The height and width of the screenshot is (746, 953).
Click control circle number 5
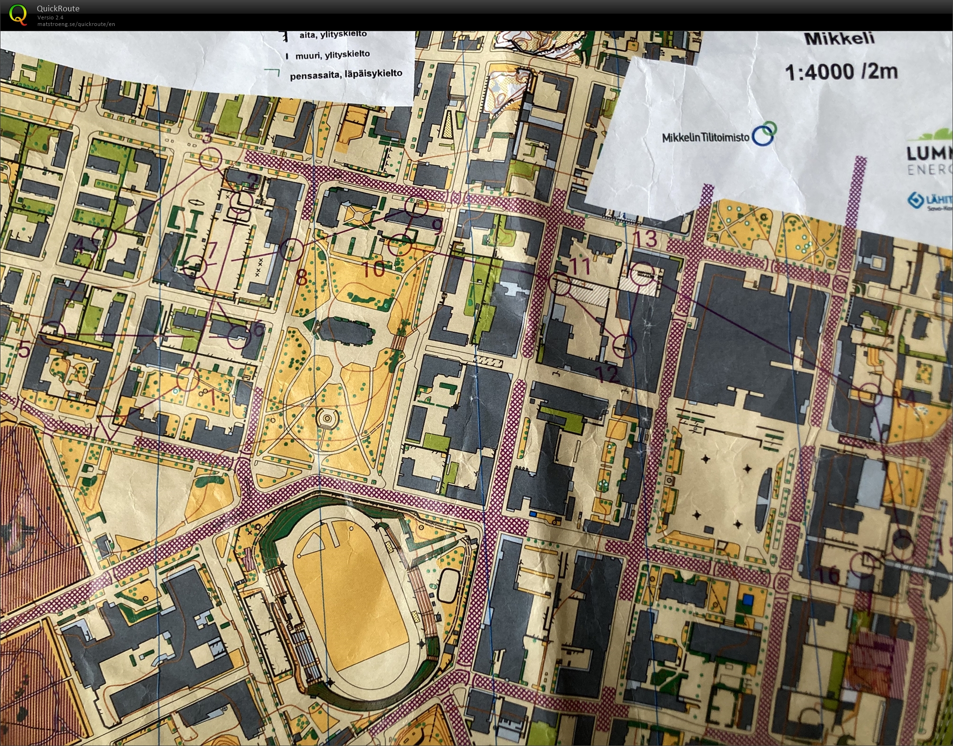pyautogui.click(x=53, y=333)
